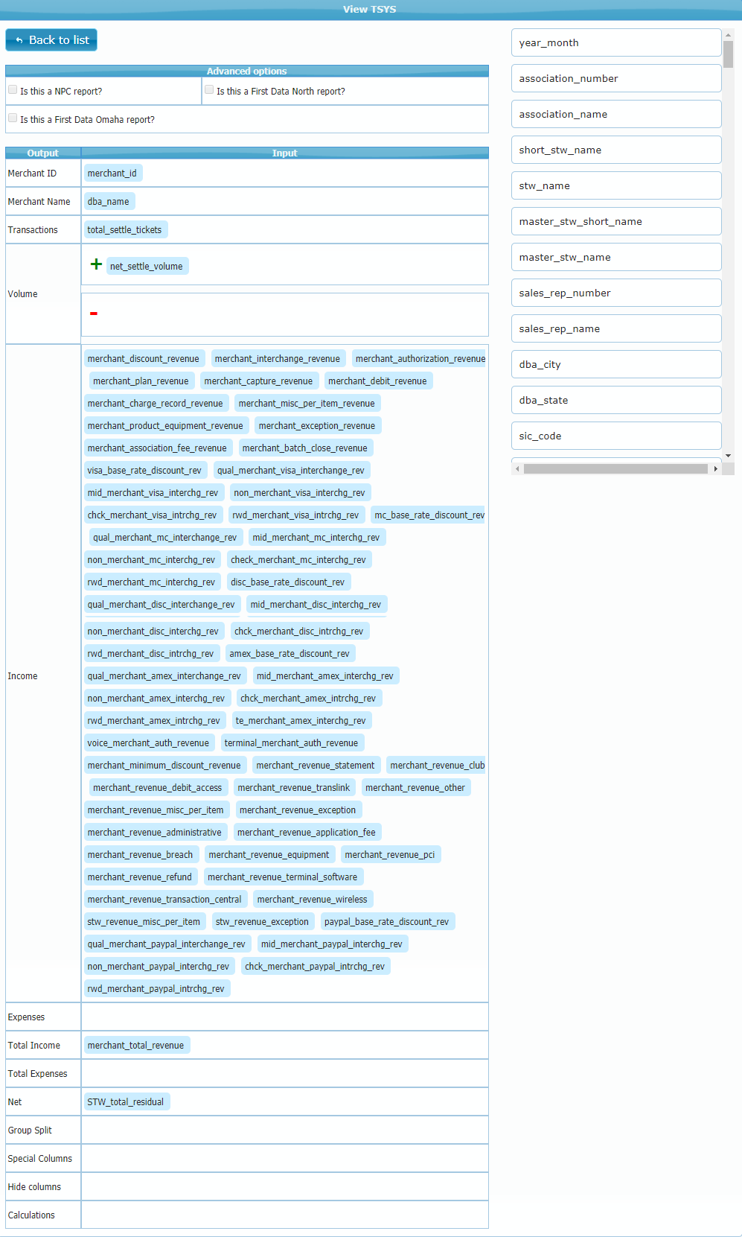Click the net_settle_volume tag

click(147, 267)
